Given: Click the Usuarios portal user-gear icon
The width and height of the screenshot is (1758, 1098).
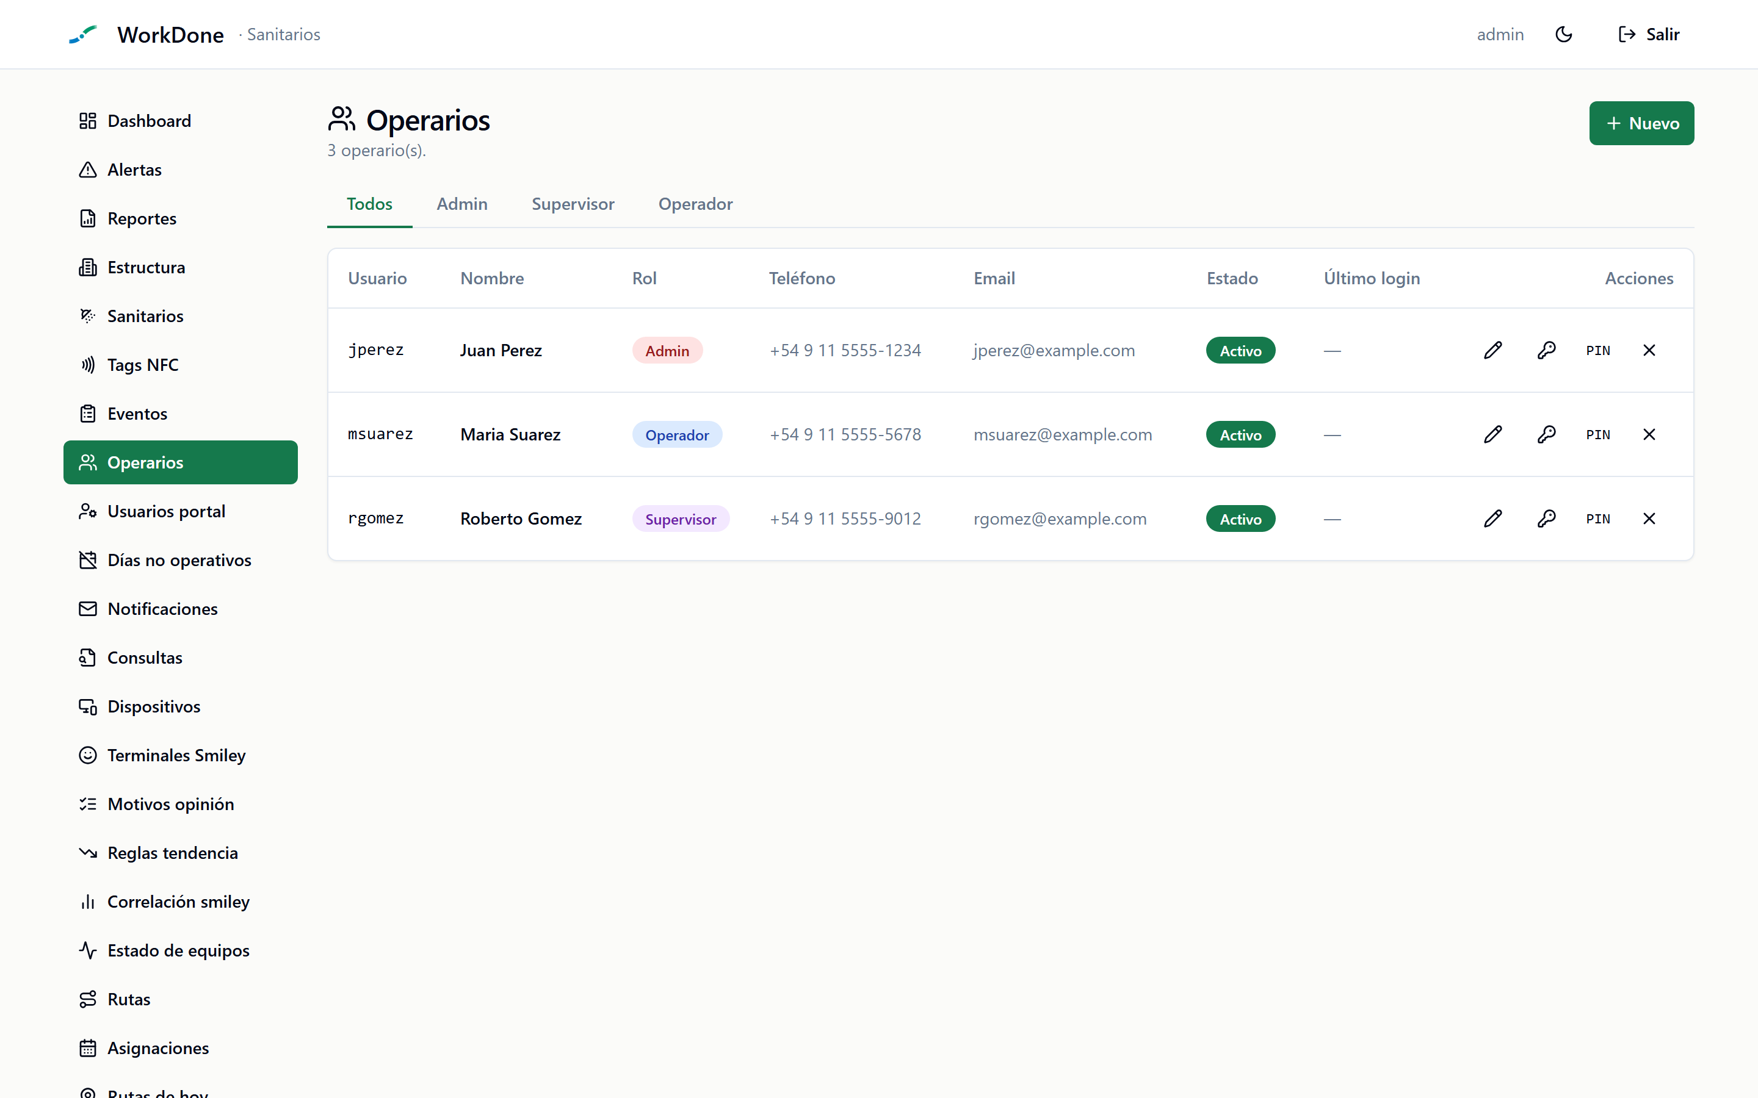Looking at the screenshot, I should pyautogui.click(x=88, y=511).
